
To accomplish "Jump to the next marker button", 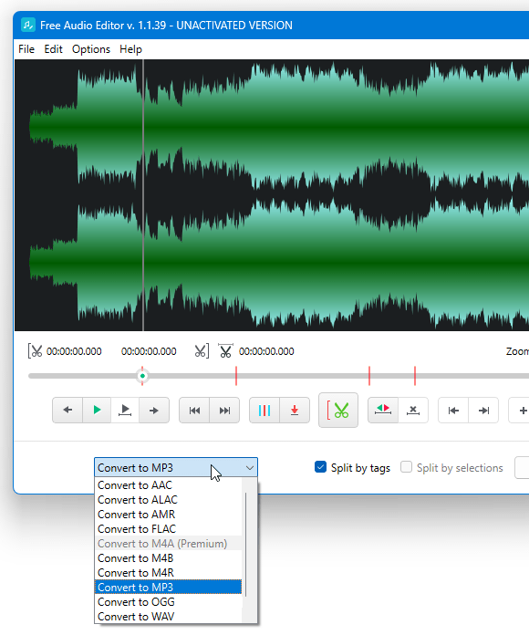I will [224, 411].
